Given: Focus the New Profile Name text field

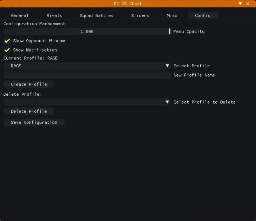Looking at the screenshot, I should coord(87,75).
